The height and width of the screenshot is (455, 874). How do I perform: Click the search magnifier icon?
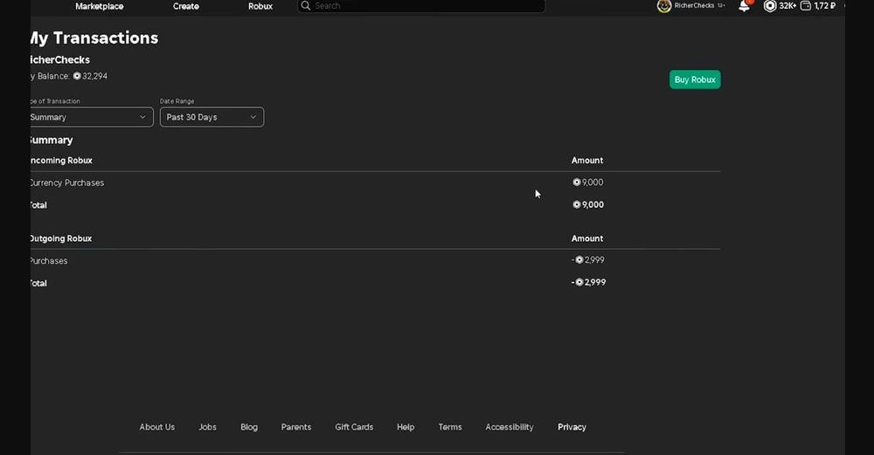tap(305, 5)
